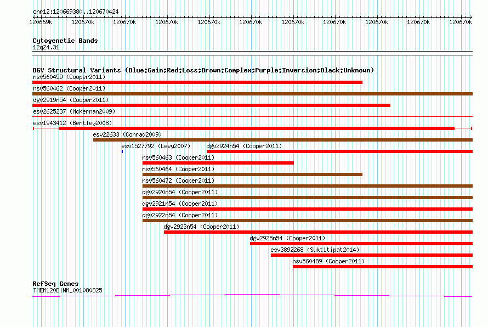Select the magenta TMEM120B gene line
The height and width of the screenshot is (327, 488).
click(x=252, y=295)
